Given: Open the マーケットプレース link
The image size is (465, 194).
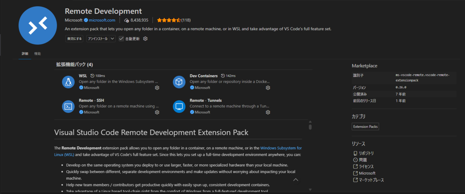Looking at the screenshot, I should [371, 180].
